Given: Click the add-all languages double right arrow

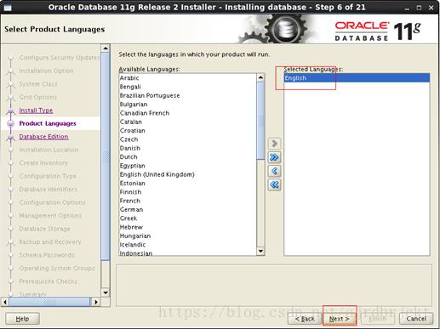Looking at the screenshot, I should point(274,157).
